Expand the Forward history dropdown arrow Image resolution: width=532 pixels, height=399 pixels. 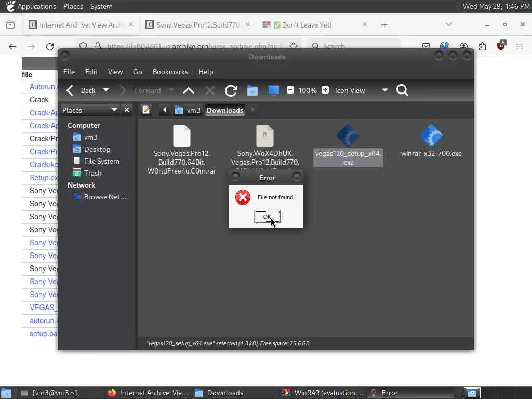tap(171, 90)
